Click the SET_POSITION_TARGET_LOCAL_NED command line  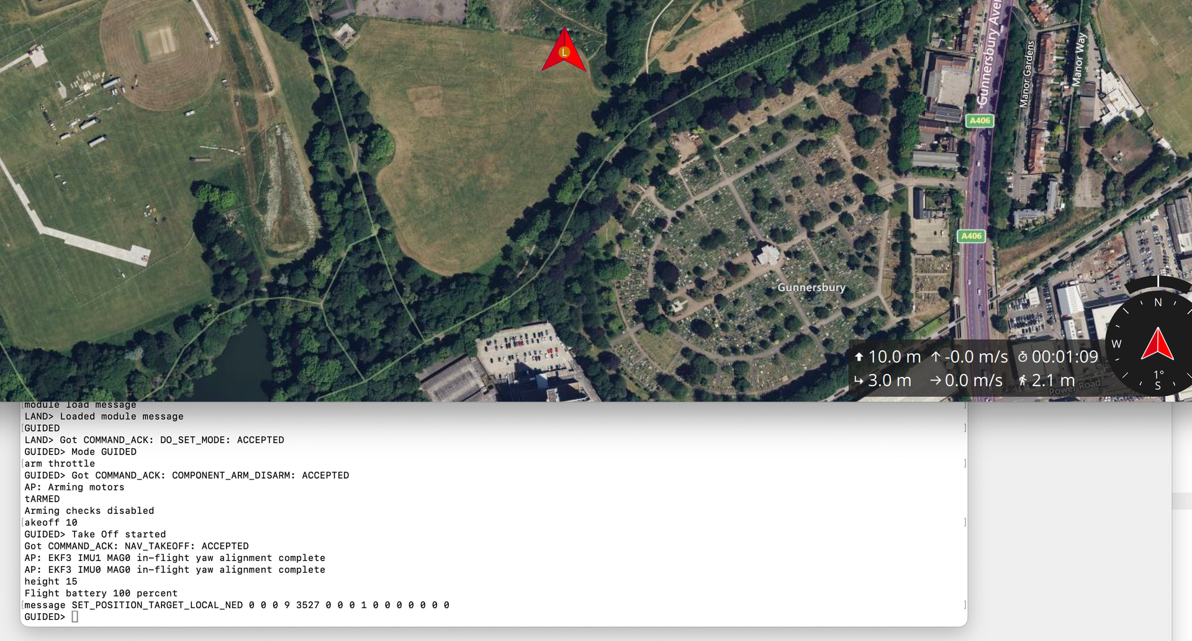tap(237, 605)
